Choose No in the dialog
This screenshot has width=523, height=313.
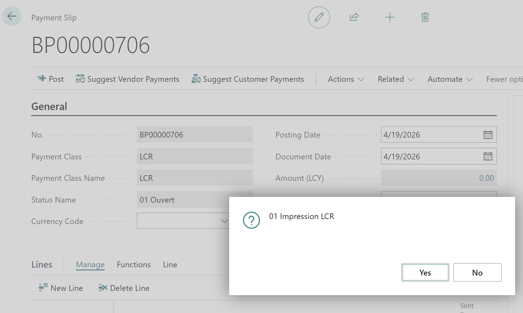point(477,273)
